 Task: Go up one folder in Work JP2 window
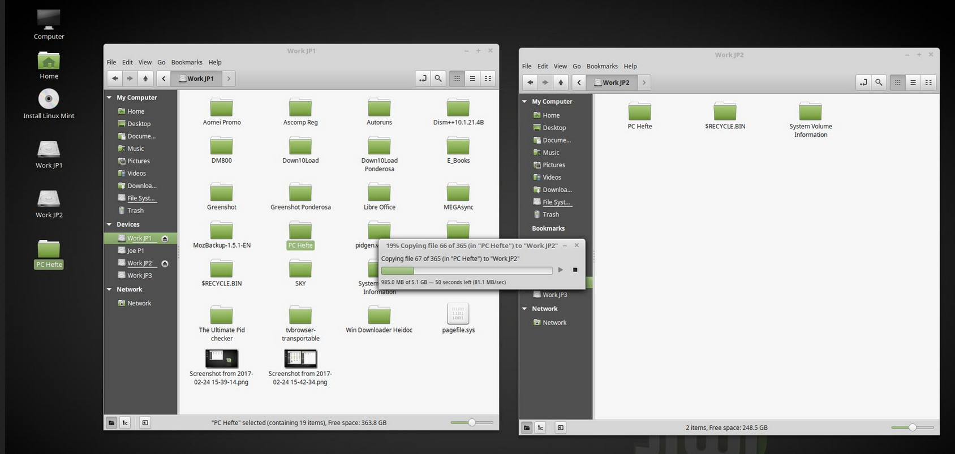[561, 83]
